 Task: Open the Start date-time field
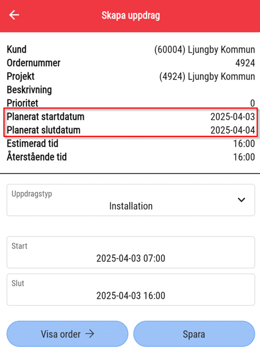tap(131, 252)
